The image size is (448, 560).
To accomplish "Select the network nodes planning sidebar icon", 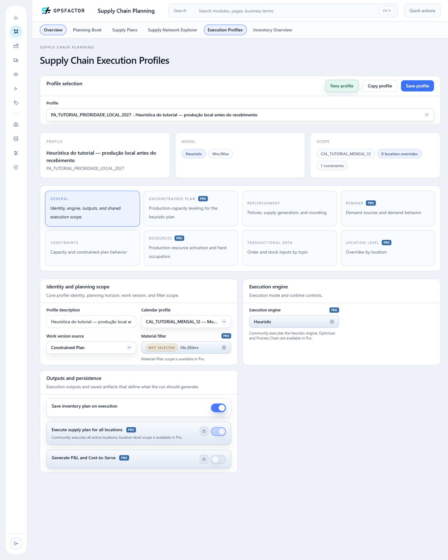I will (x=16, y=31).
